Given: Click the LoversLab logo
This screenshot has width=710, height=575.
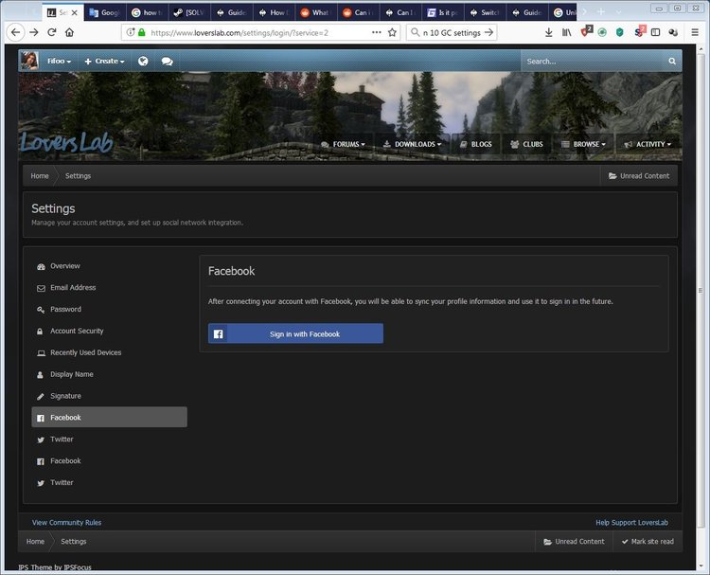Looking at the screenshot, I should pos(66,142).
